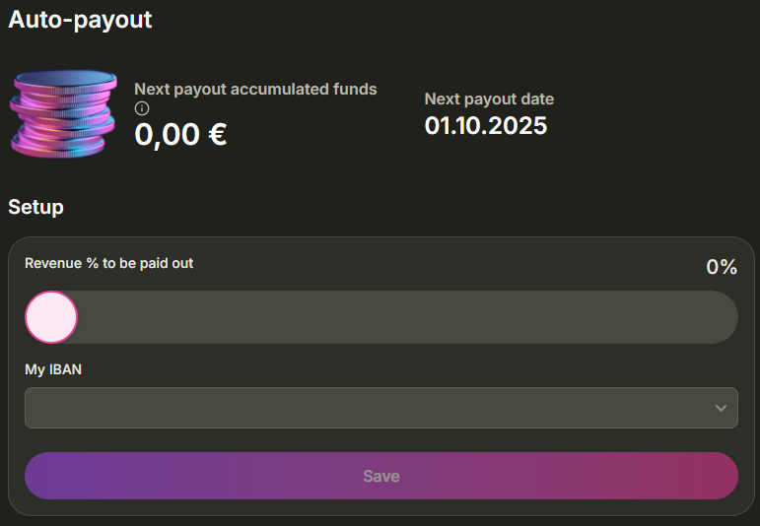The width and height of the screenshot is (760, 526).
Task: Click the pink revenue slider handle
Action: 51,317
